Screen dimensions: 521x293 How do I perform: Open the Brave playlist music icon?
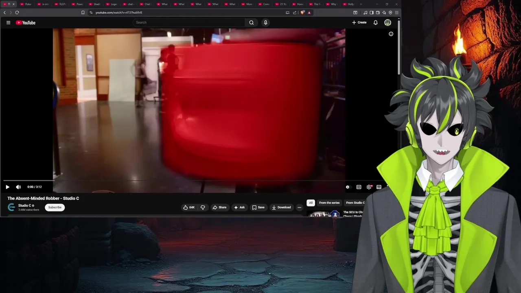(366, 13)
